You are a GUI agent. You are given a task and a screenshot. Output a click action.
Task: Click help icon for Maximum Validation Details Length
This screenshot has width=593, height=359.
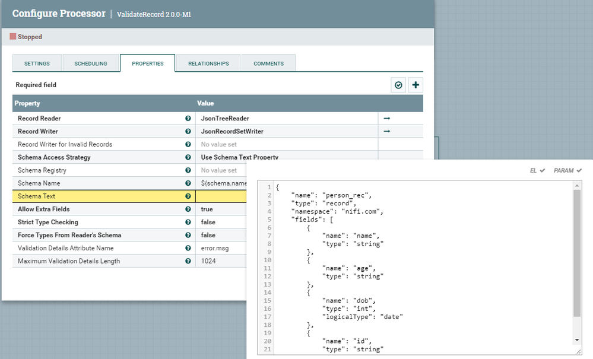(188, 261)
